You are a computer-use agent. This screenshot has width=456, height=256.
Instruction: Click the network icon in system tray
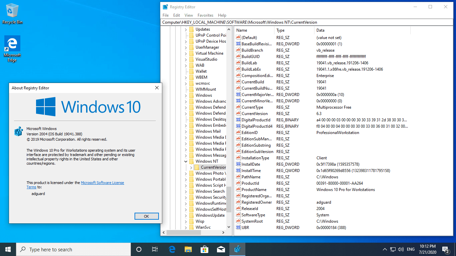393,249
